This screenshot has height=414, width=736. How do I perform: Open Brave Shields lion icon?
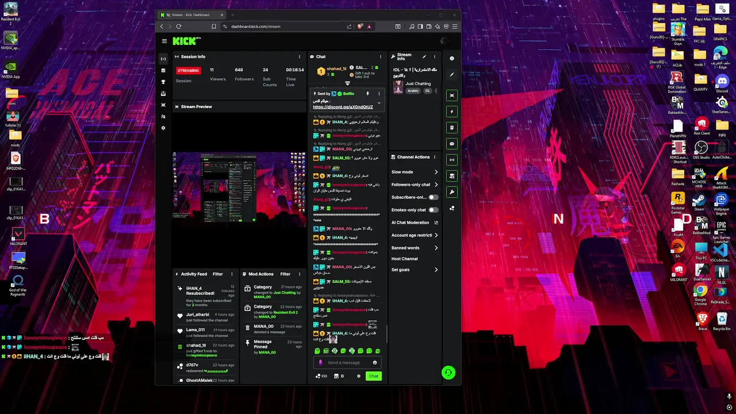click(361, 26)
